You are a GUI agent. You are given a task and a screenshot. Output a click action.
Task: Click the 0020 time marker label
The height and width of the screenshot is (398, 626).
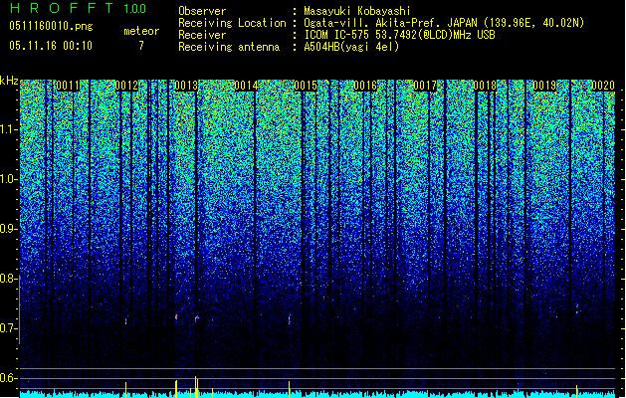point(603,86)
